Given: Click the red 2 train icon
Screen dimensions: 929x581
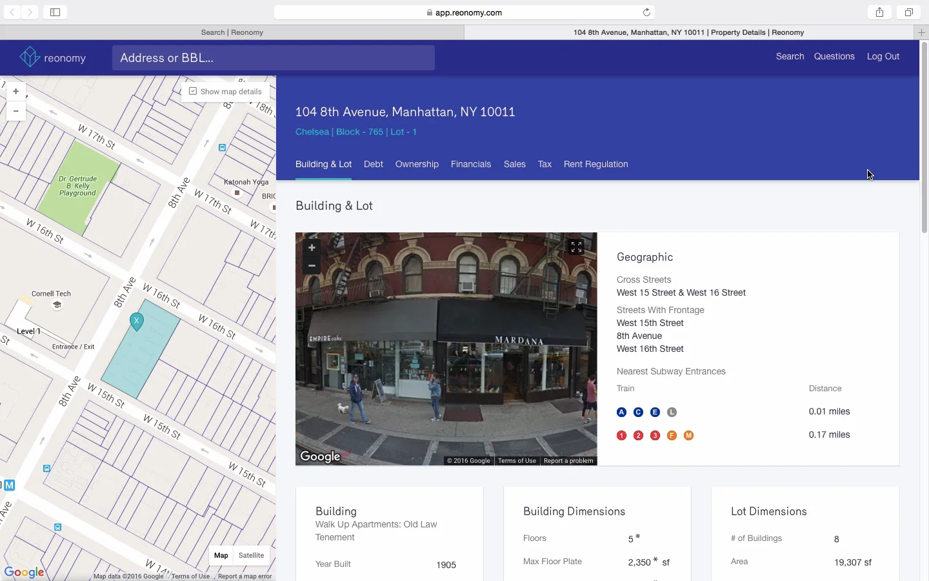Looking at the screenshot, I should click(638, 436).
